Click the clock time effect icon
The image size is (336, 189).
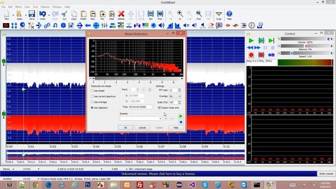click(252, 26)
